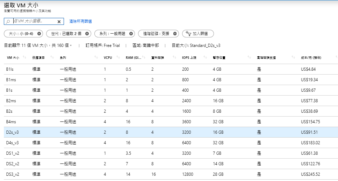
Task: Click the 2400 IOPS cell
Action: coord(186,100)
